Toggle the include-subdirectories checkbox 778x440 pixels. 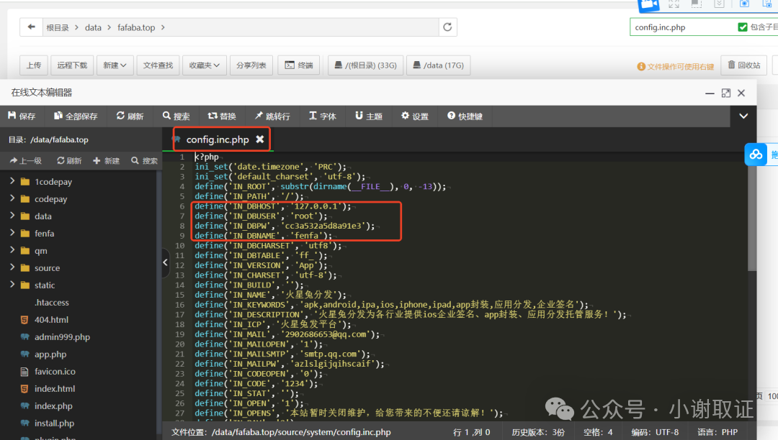[743, 27]
